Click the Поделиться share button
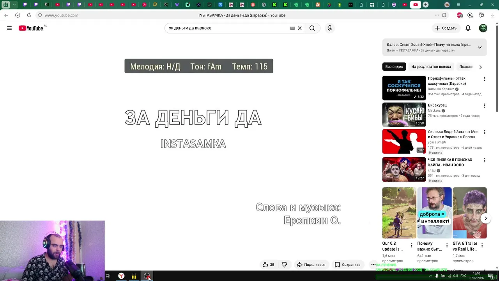The height and width of the screenshot is (281, 499). (311, 265)
